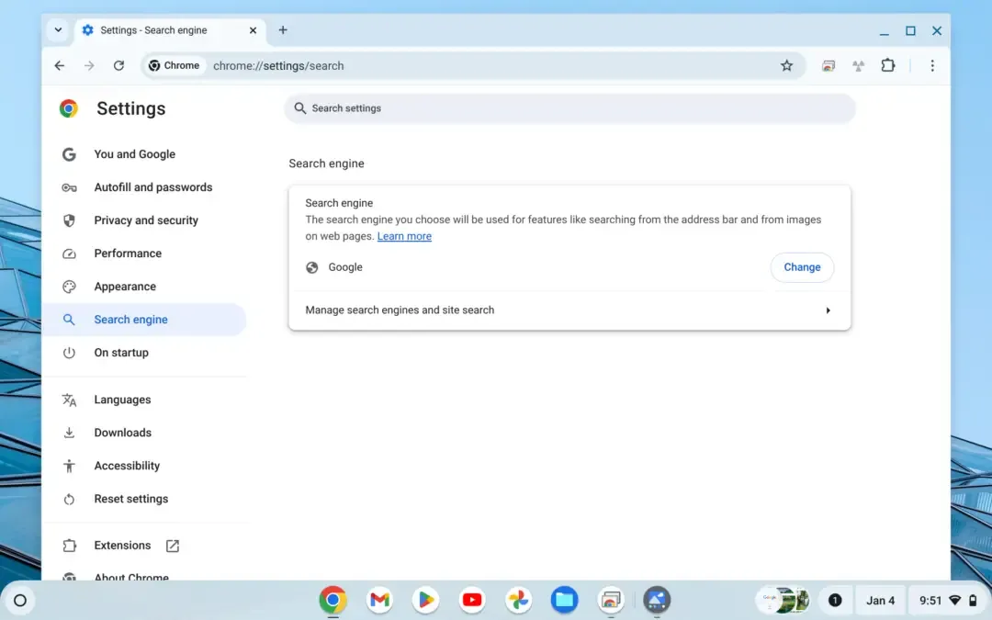Open the Files app from the shelf
This screenshot has width=992, height=620.
pyautogui.click(x=564, y=600)
